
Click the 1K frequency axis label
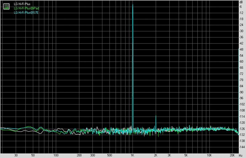point(133,155)
